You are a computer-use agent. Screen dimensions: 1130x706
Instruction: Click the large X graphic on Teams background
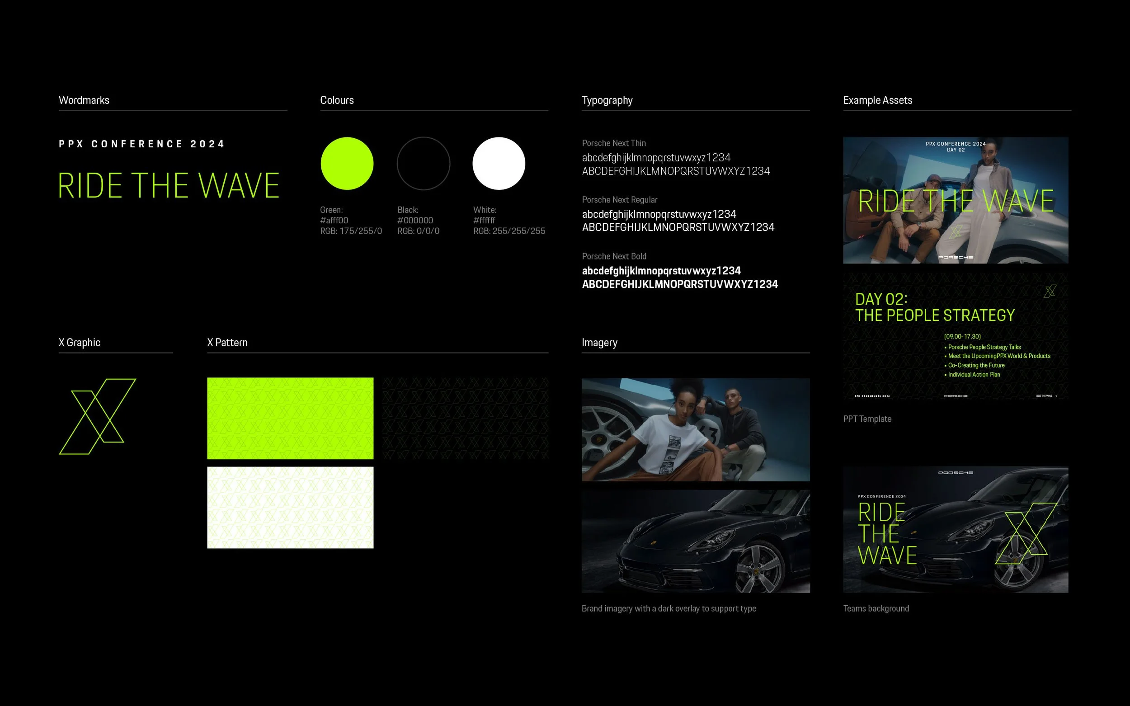[1026, 533]
